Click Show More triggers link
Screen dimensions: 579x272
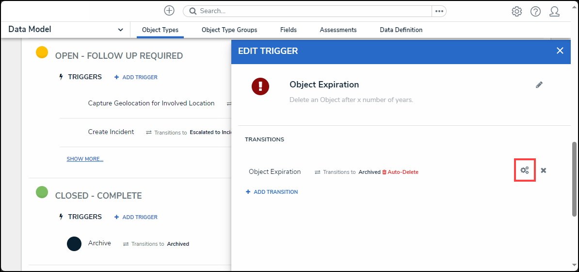pyautogui.click(x=85, y=159)
